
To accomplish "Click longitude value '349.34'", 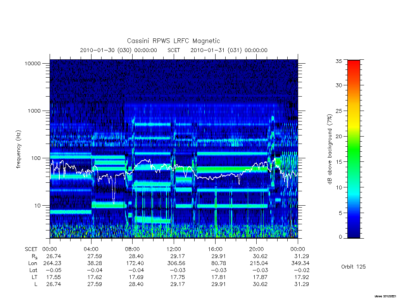I will [300, 263].
